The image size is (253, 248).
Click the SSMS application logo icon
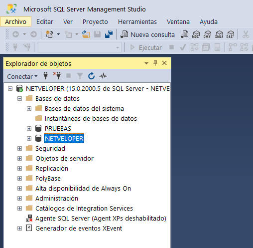coord(11,9)
